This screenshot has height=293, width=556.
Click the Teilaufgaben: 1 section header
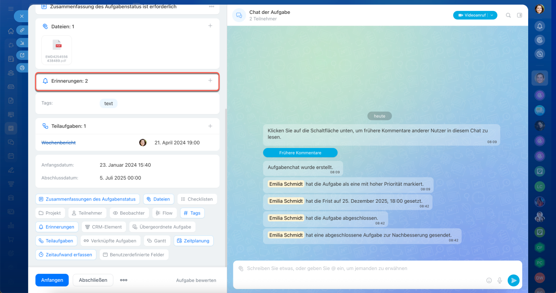pos(64,126)
